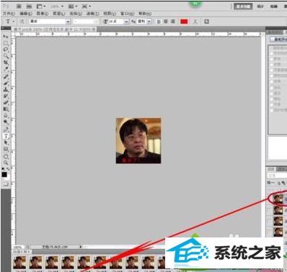Screen dimensions: 287x272
Task: Toggle text orientation in options bar
Action: point(22,22)
